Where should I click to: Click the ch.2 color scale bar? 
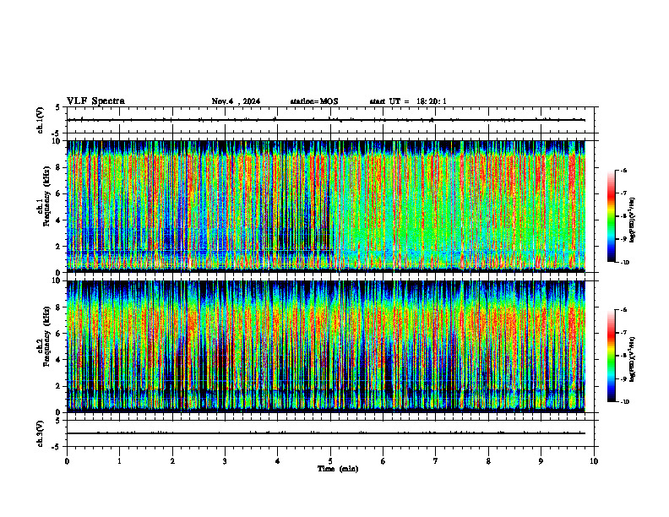(x=611, y=356)
